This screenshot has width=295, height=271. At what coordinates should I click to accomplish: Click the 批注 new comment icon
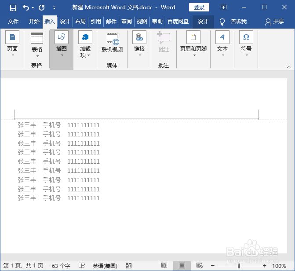click(x=164, y=38)
